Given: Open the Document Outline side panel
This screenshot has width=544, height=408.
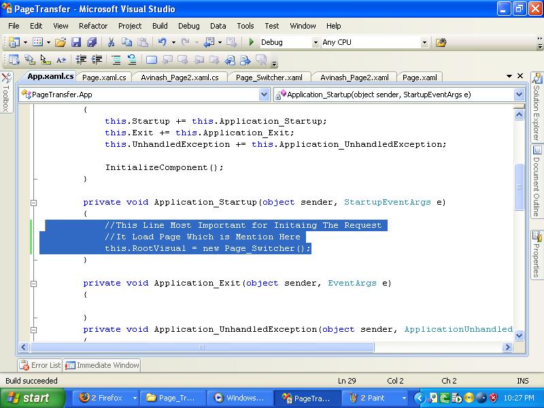Looking at the screenshot, I should tap(537, 181).
